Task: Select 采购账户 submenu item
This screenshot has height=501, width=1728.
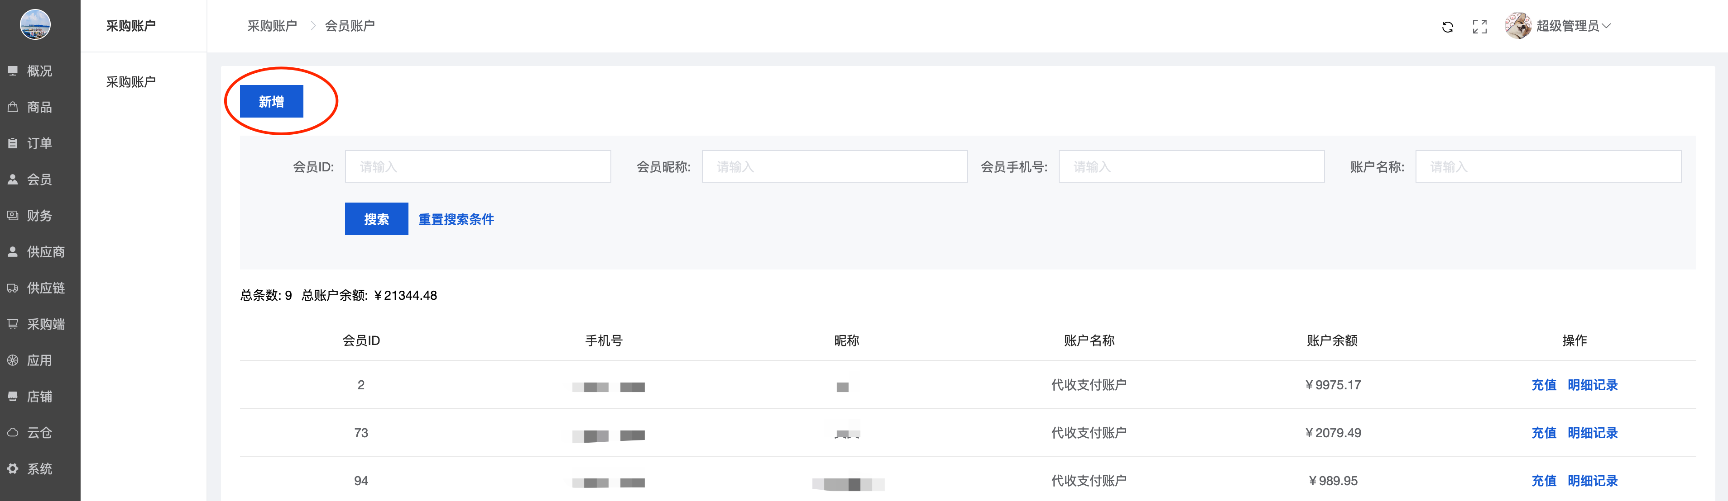Action: pos(131,82)
